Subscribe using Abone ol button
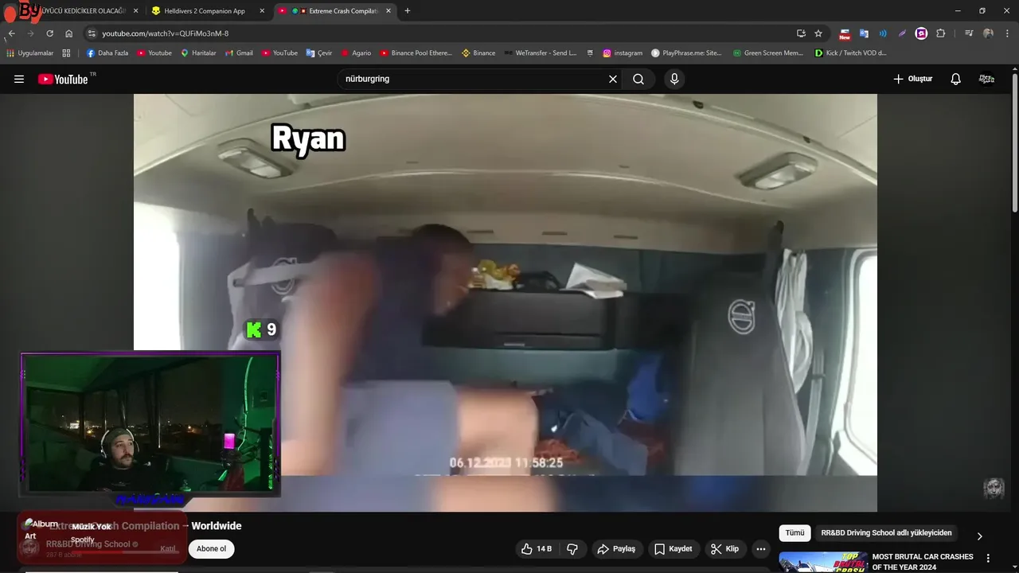 [x=211, y=549]
